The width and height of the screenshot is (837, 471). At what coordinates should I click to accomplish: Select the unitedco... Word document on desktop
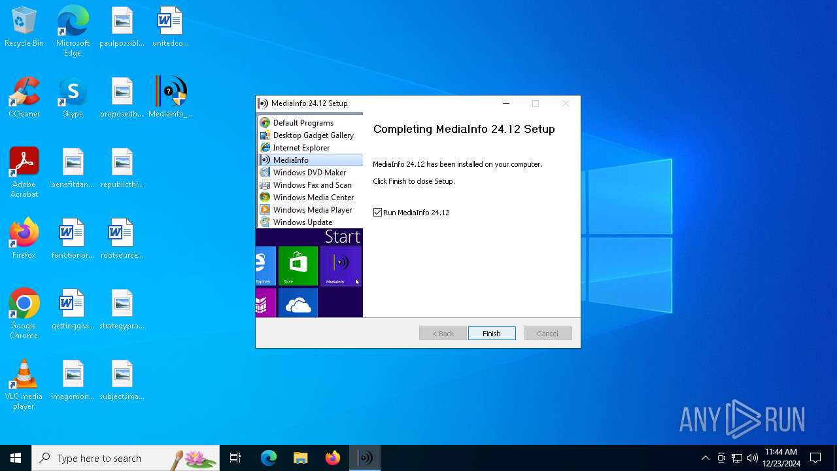[171, 27]
